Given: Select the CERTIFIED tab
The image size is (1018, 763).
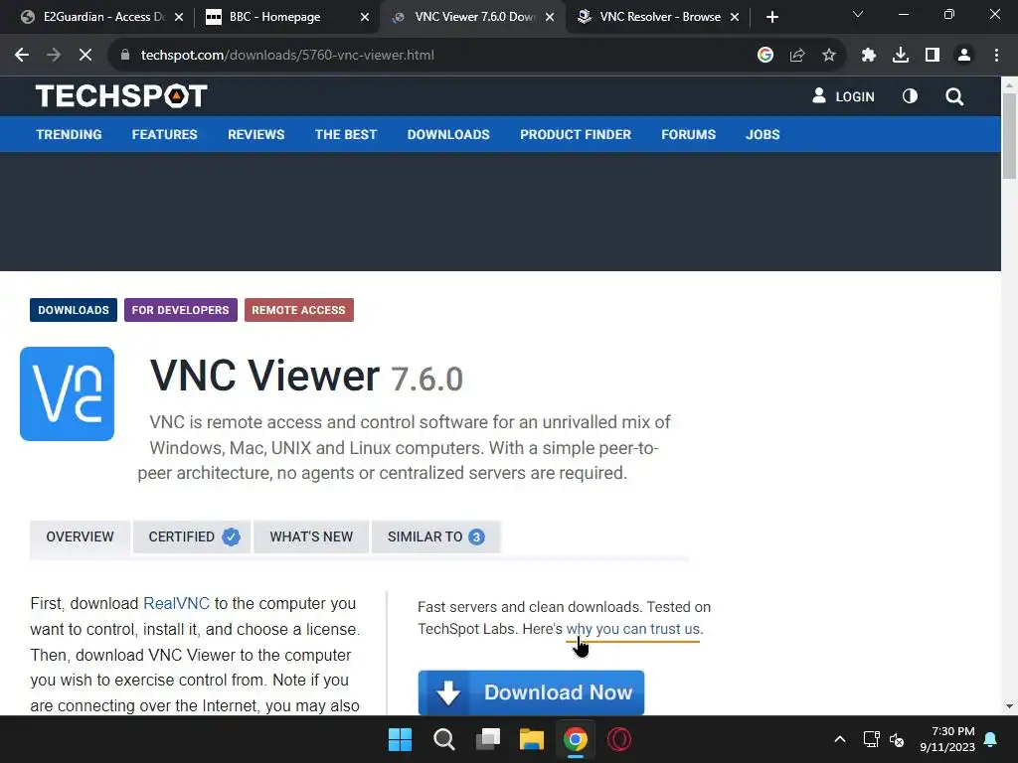Looking at the screenshot, I should [192, 537].
